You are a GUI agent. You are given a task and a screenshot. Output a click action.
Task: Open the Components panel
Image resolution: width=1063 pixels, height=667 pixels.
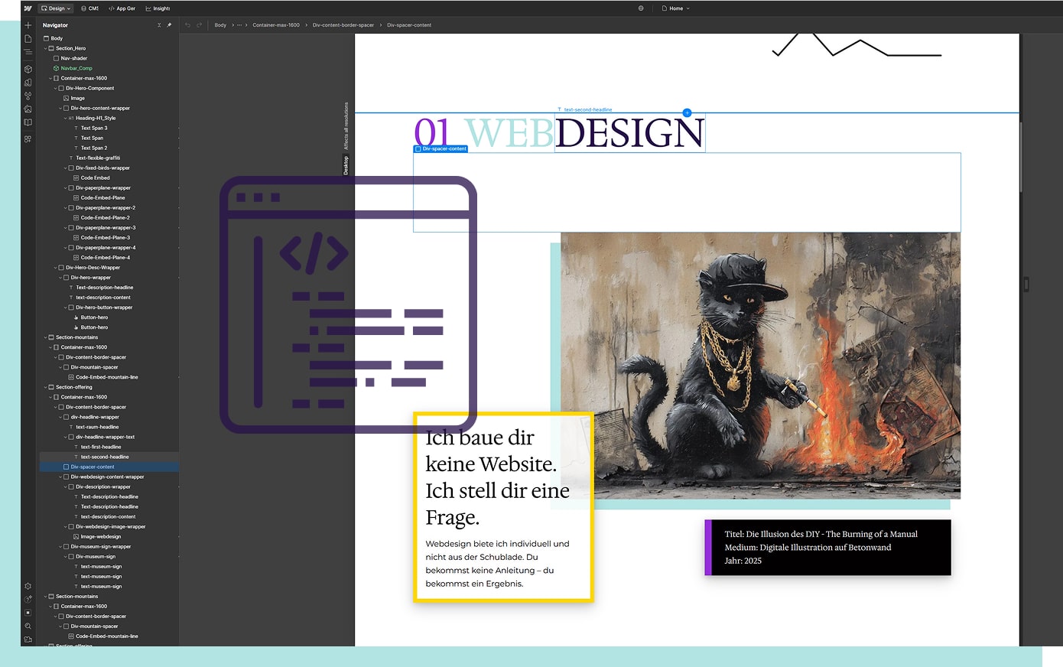(28, 68)
